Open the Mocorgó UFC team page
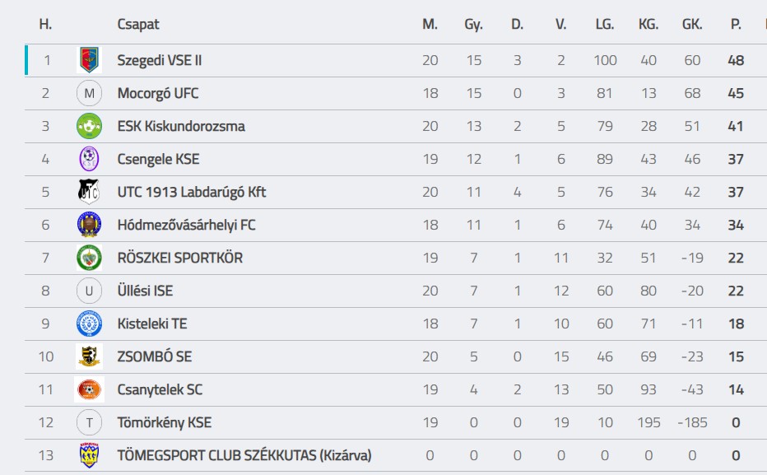767x475 pixels. (x=158, y=93)
